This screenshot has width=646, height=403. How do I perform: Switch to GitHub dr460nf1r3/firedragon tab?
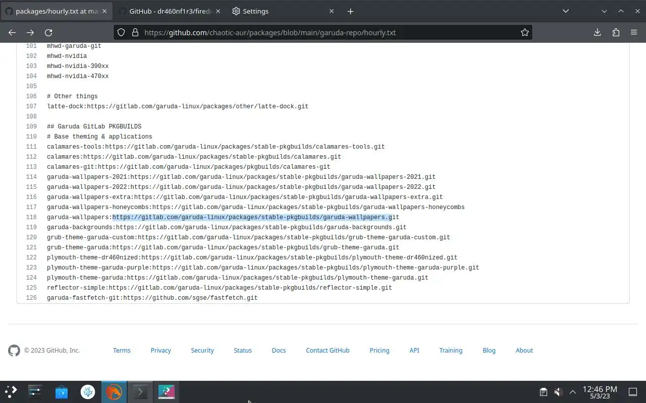169,11
